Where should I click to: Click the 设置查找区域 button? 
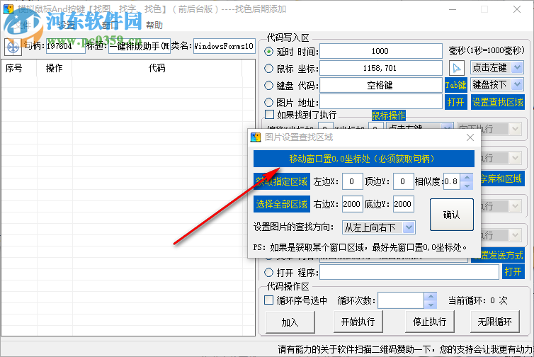pyautogui.click(x=498, y=102)
